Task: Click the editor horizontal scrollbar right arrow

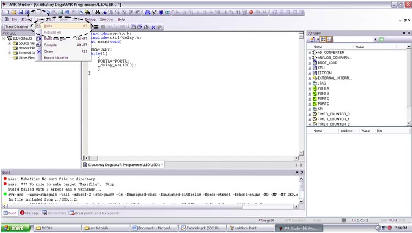Action: (297, 158)
